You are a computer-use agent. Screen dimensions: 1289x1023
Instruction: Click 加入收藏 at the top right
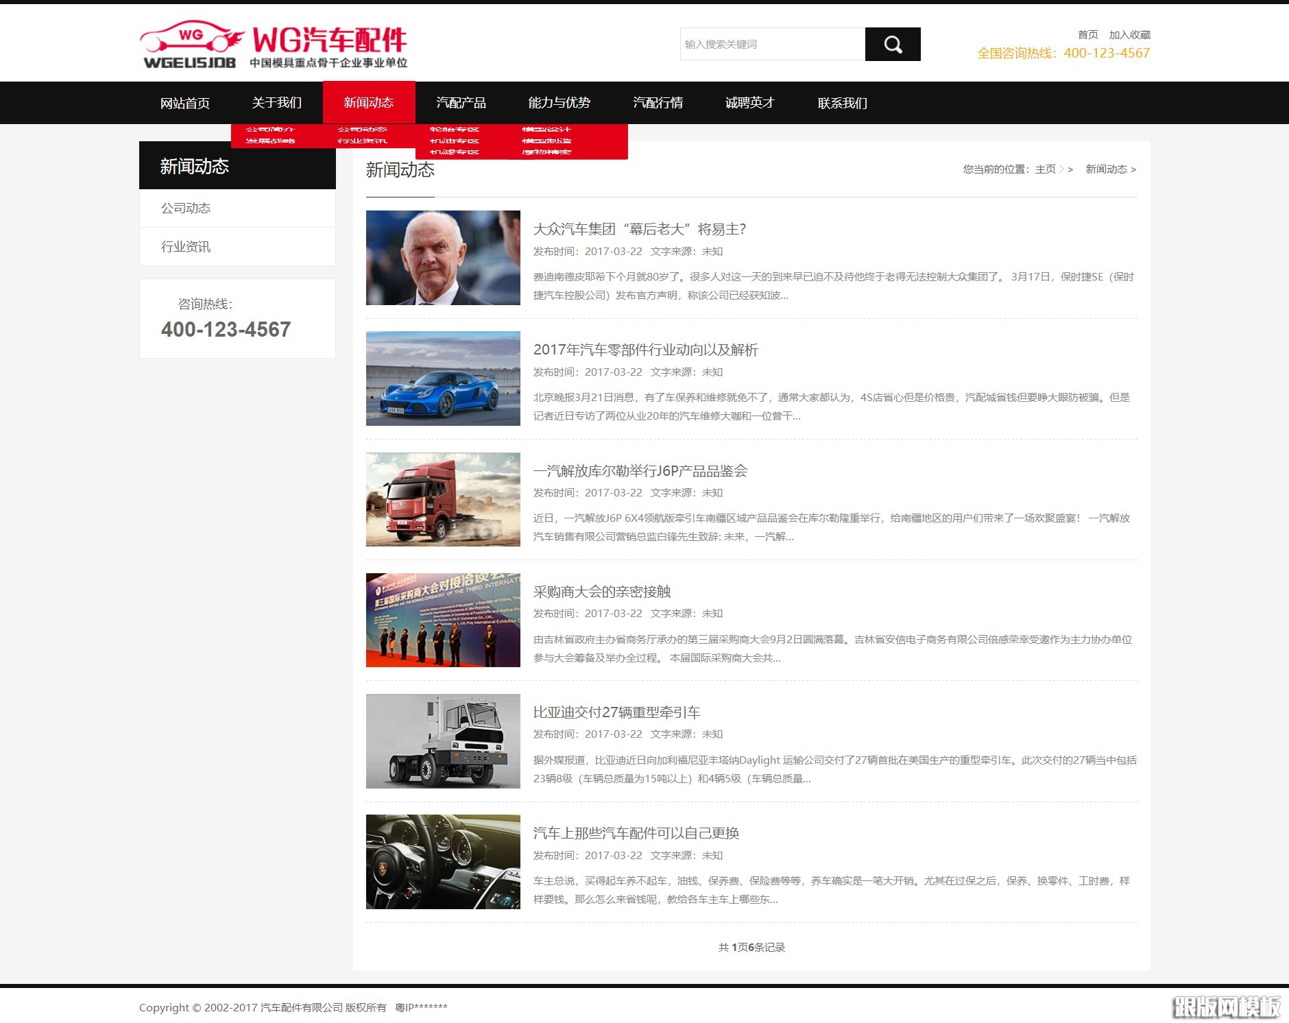point(1130,34)
